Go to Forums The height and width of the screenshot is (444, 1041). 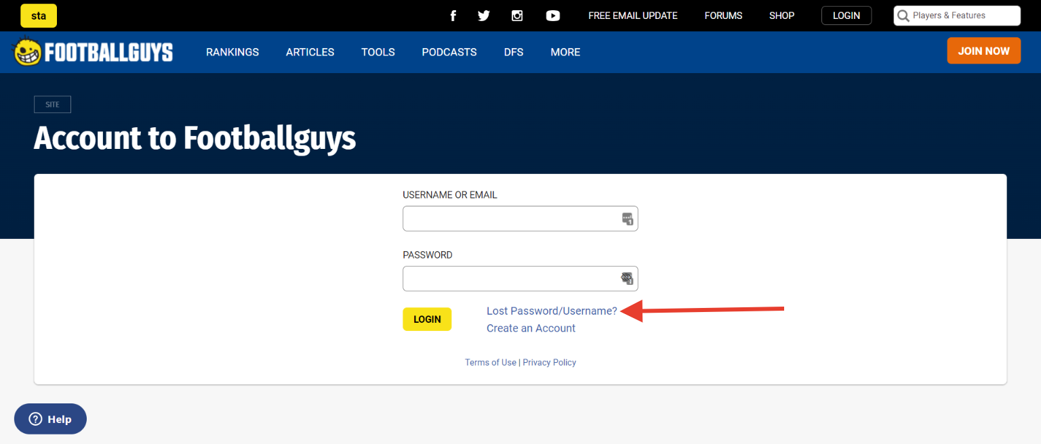point(723,16)
